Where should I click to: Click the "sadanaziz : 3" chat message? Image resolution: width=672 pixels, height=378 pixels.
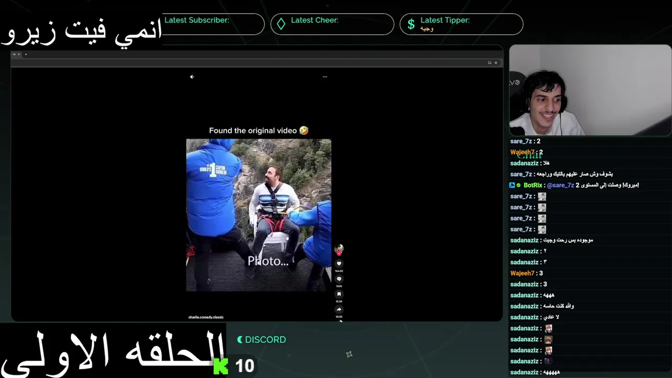pos(529,285)
